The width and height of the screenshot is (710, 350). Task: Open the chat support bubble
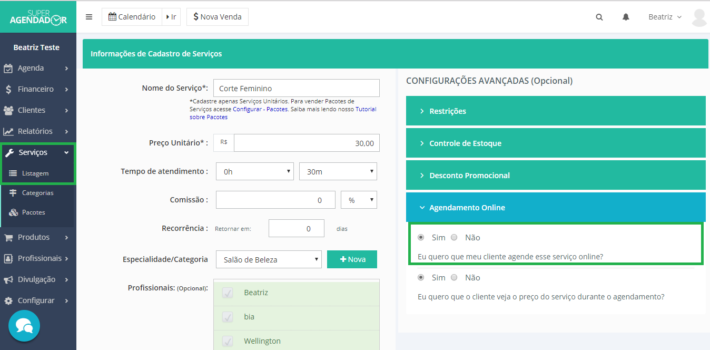[24, 326]
